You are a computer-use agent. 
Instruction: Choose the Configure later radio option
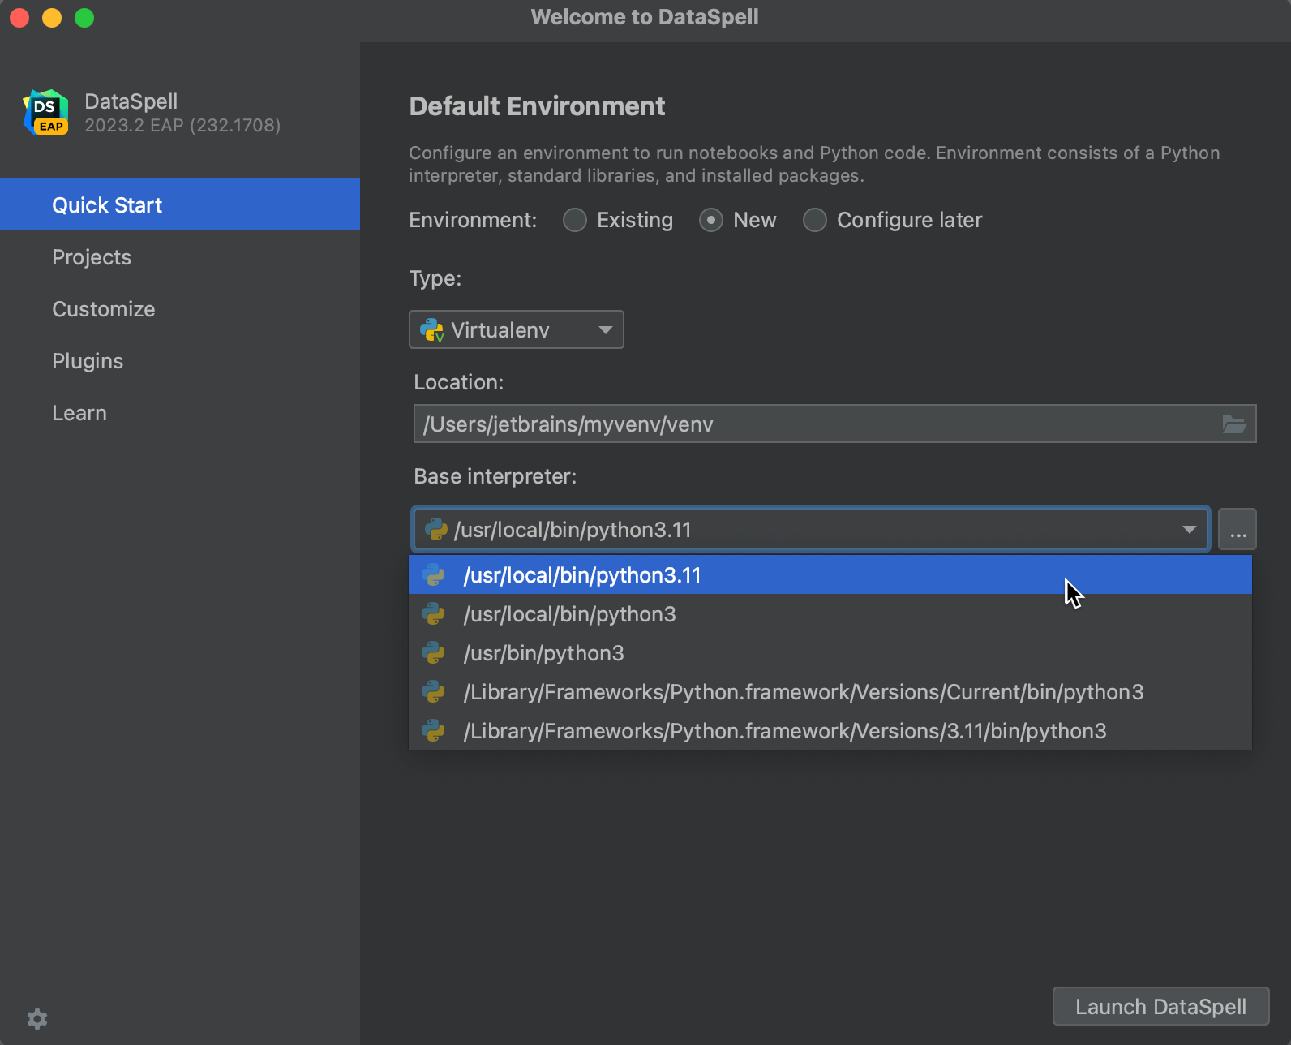(815, 220)
